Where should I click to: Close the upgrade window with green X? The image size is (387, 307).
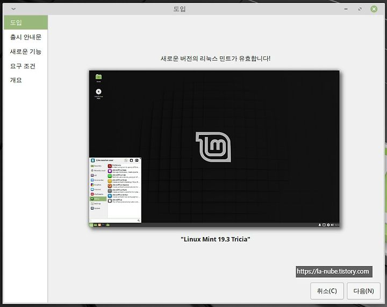click(374, 9)
